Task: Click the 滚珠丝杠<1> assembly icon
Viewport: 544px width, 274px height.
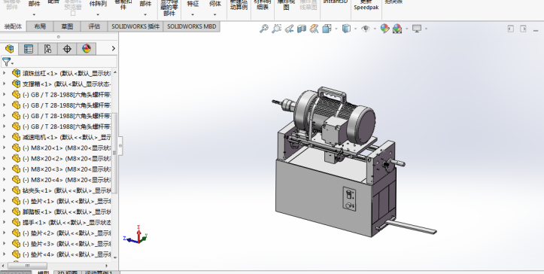Action: point(17,73)
